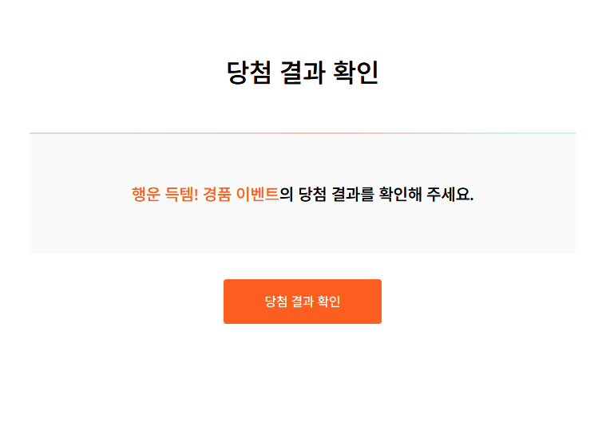Image resolution: width=606 pixels, height=430 pixels.
Task: Click the black word 당첨 in the message
Action: [313, 194]
